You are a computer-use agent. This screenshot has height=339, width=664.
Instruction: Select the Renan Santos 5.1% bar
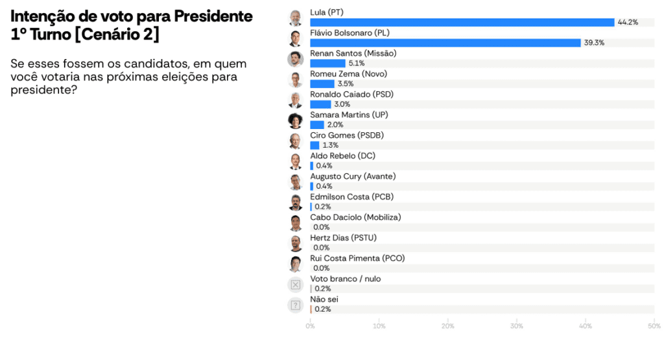327,64
